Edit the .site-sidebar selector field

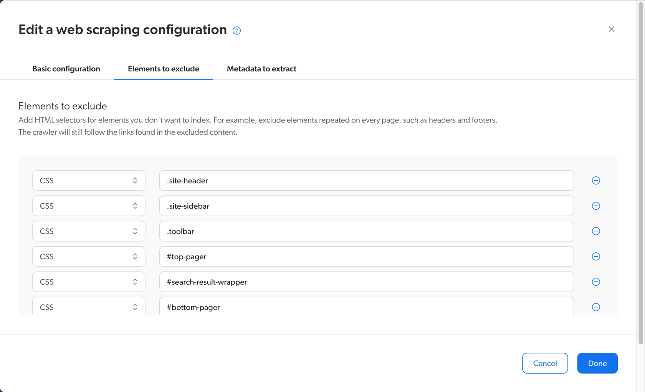366,206
